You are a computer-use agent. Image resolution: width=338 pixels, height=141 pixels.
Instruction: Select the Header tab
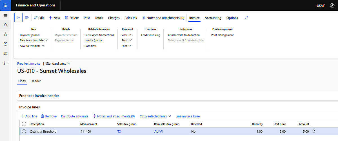pyautogui.click(x=36, y=81)
